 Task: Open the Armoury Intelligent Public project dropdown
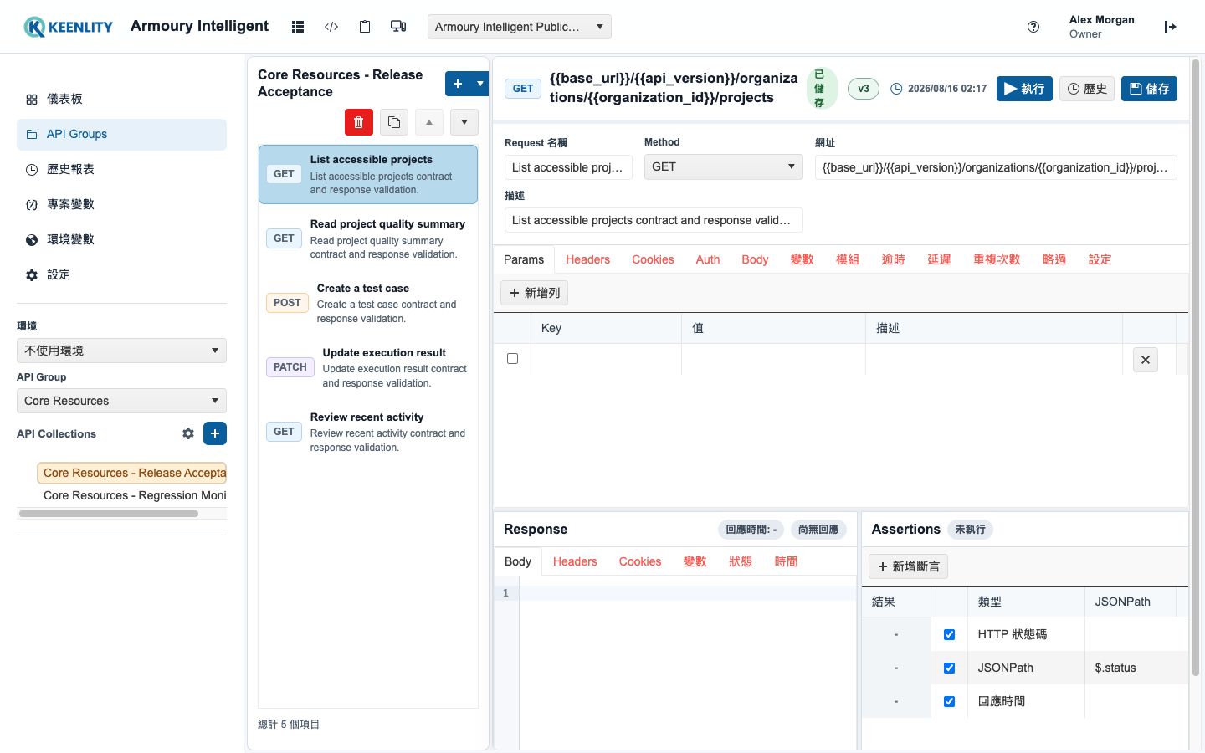click(x=520, y=27)
